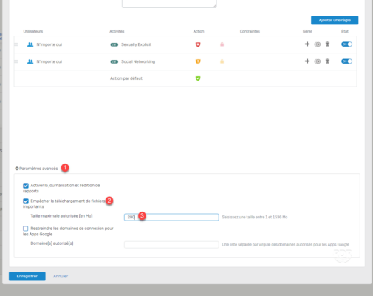Add rule via plus icon in Sexually Explicit row

[307, 44]
